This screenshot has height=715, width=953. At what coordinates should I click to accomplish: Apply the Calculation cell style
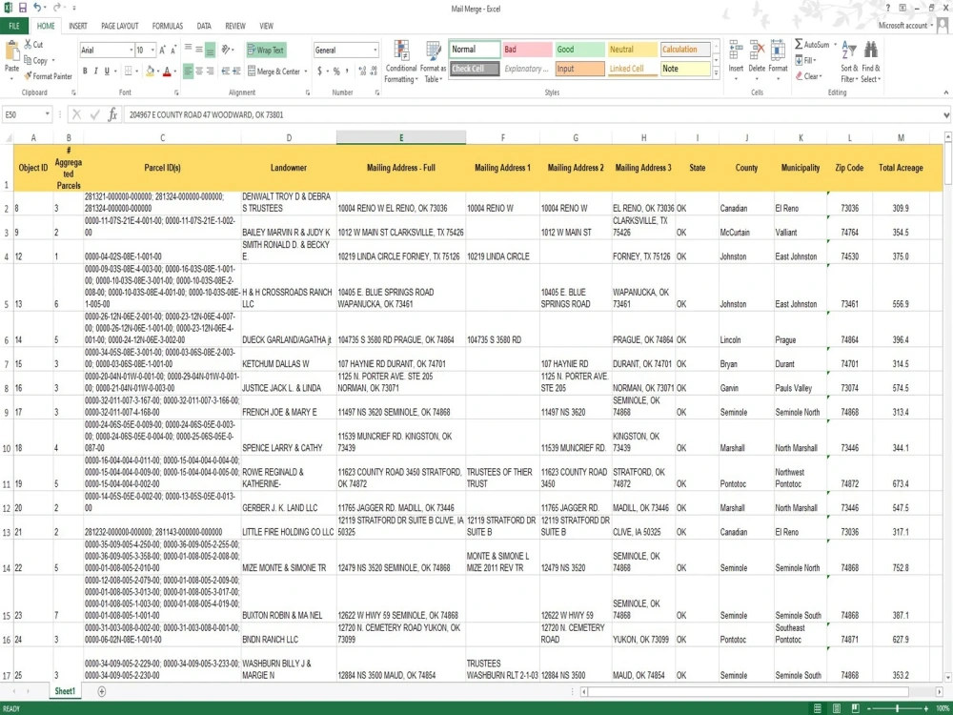click(685, 50)
